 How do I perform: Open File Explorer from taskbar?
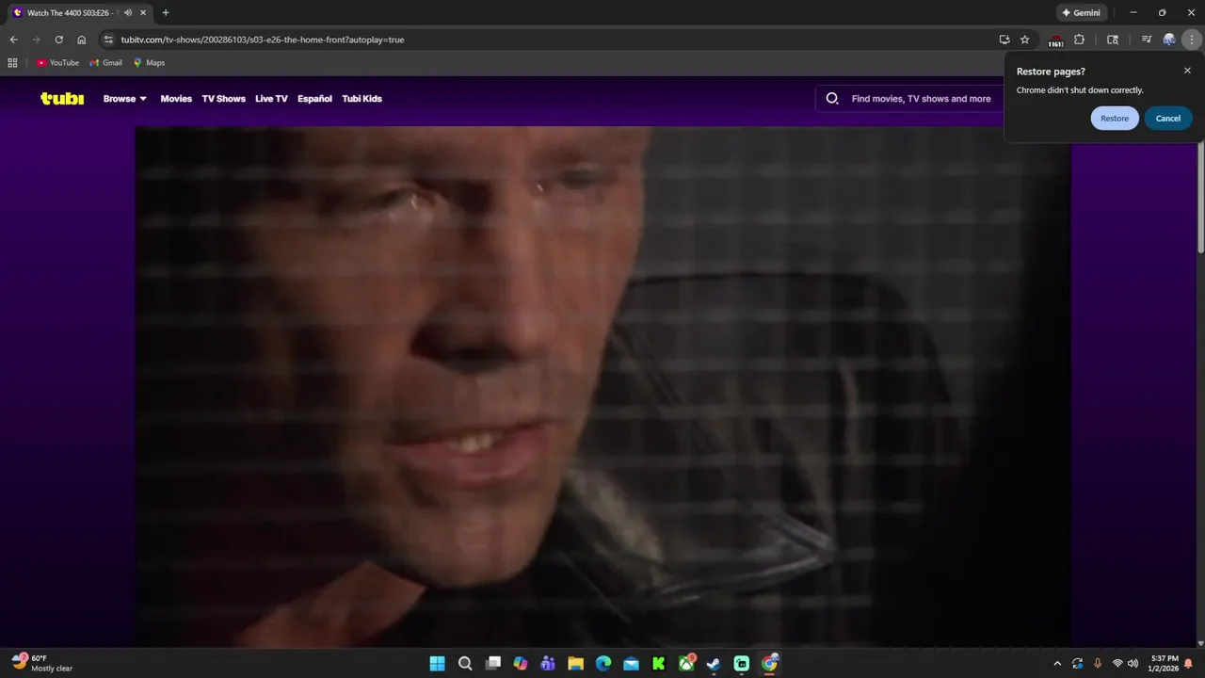(x=575, y=664)
